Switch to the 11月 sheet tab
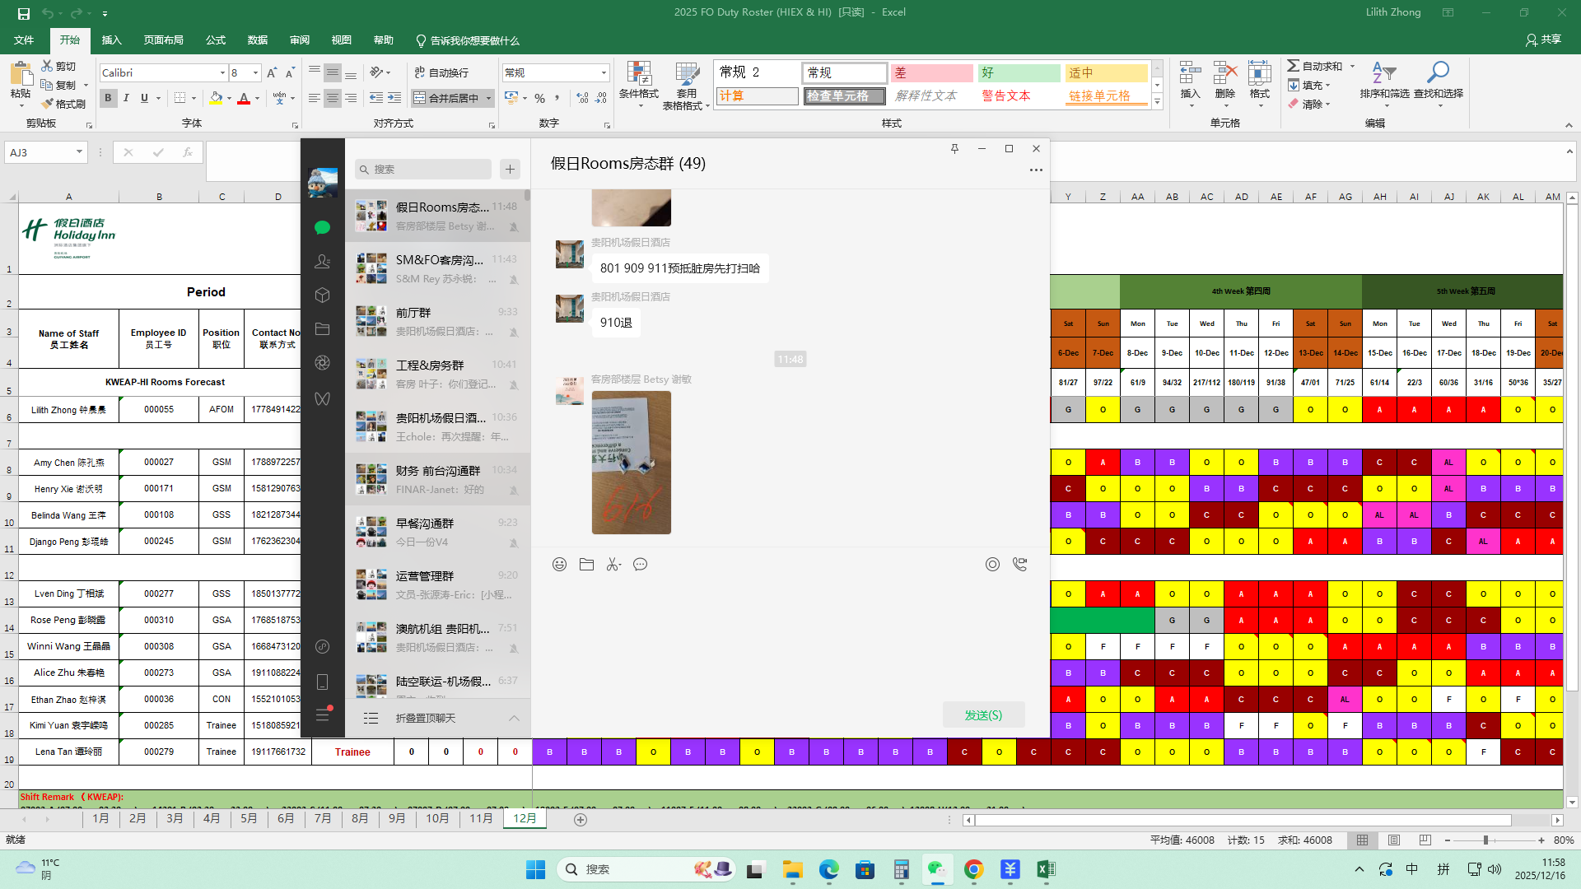This screenshot has width=1581, height=889. (481, 818)
